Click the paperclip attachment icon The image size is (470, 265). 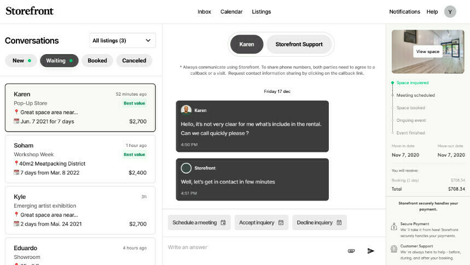point(351,251)
